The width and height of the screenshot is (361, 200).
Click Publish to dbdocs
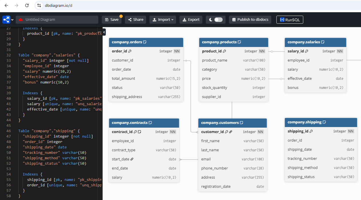(x=250, y=20)
